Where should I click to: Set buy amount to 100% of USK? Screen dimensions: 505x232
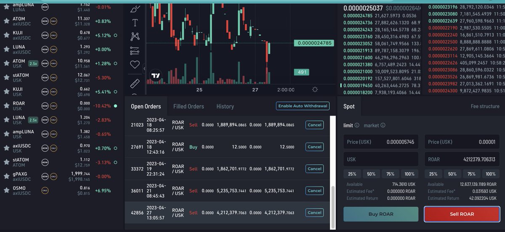(409, 174)
